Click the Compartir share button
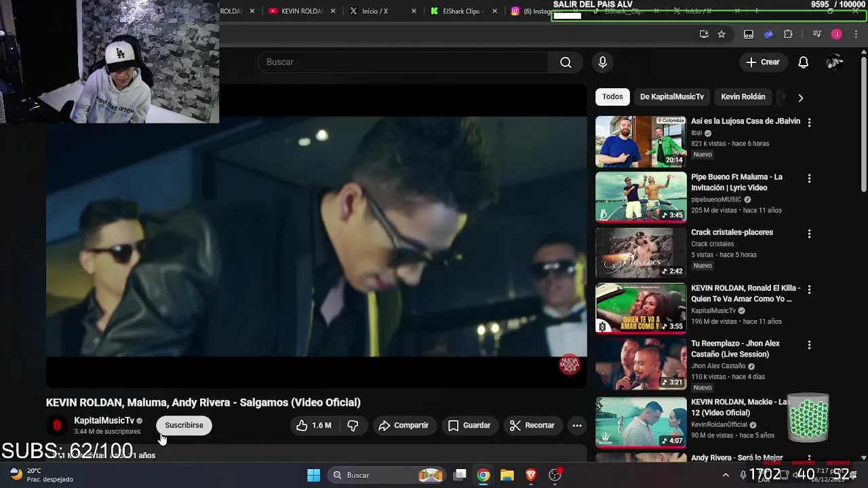Screen dimensions: 868x488 click(x=403, y=426)
